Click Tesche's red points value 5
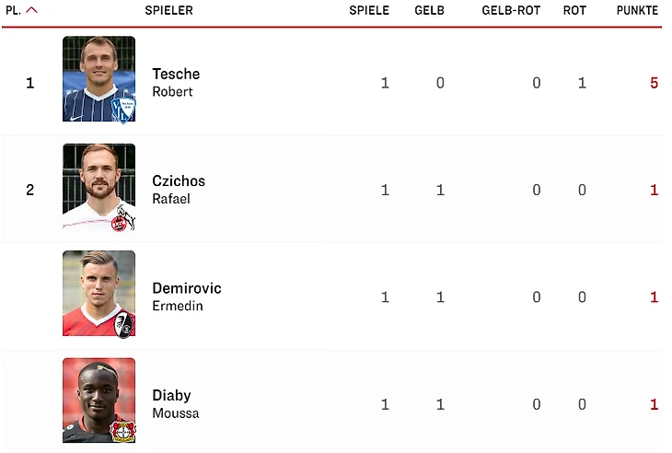This screenshot has width=672, height=453. point(654,83)
